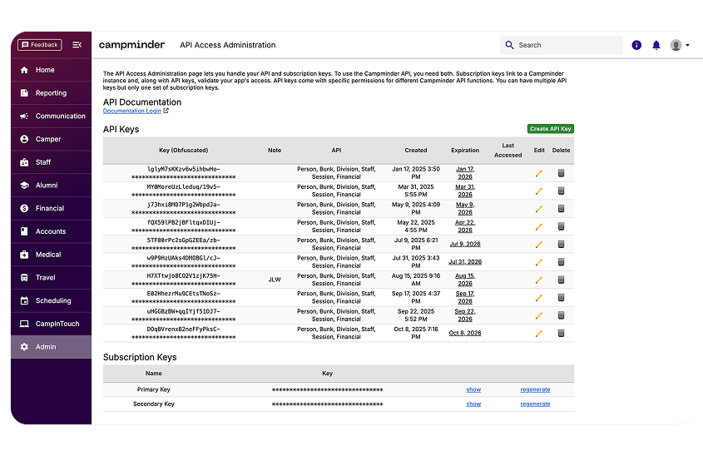Edit the key created May 9, 2025
This screenshot has height=456, width=703.
click(538, 209)
